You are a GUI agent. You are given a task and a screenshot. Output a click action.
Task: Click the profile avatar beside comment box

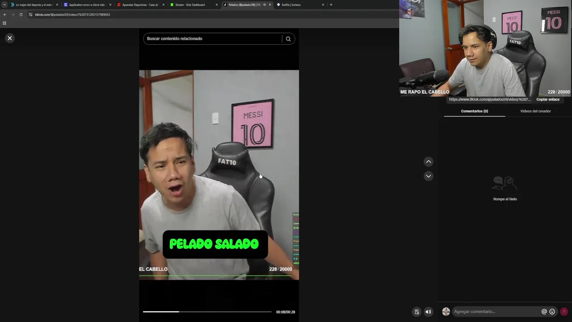[x=446, y=312]
